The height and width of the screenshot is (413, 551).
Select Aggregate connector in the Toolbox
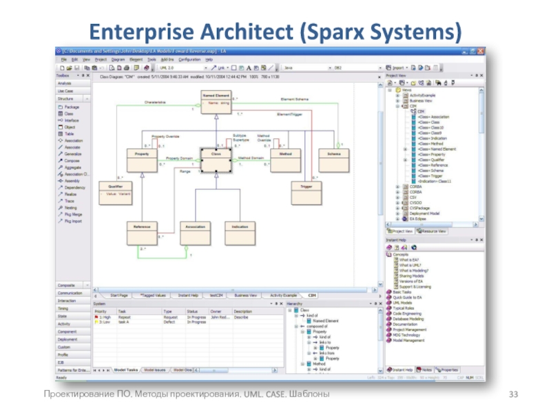pyautogui.click(x=70, y=167)
